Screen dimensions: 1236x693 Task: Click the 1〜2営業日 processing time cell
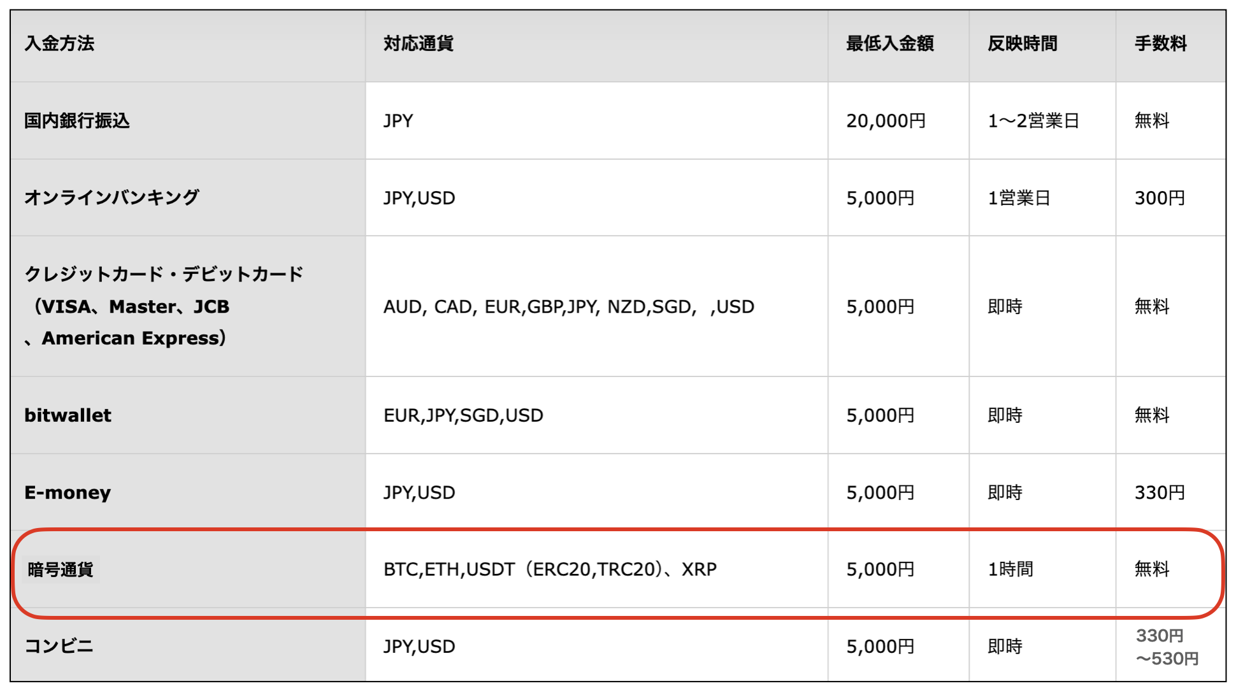[1033, 121]
